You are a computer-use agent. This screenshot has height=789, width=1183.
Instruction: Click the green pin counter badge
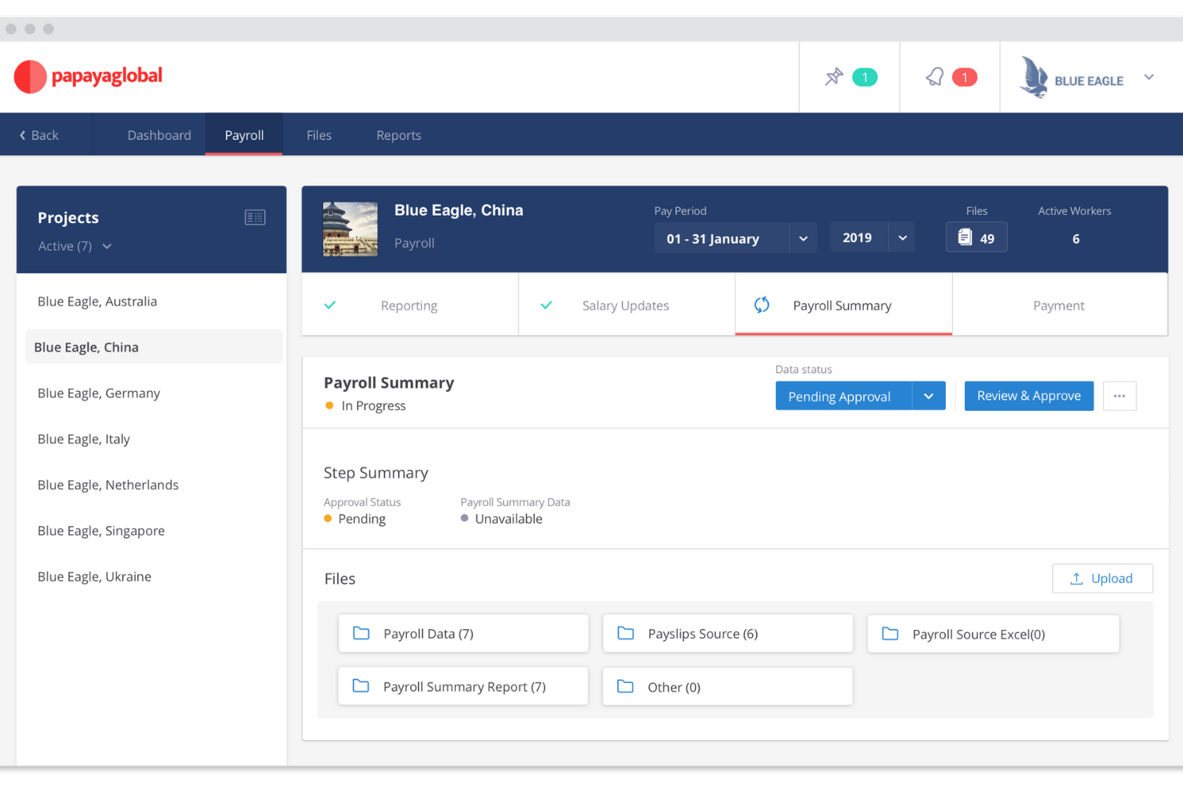point(865,78)
